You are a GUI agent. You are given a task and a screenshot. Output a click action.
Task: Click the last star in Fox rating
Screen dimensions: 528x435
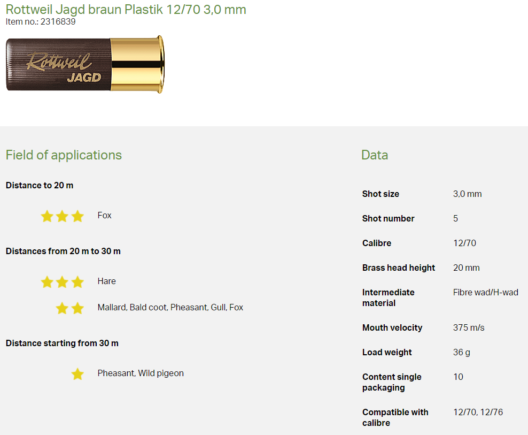77,216
